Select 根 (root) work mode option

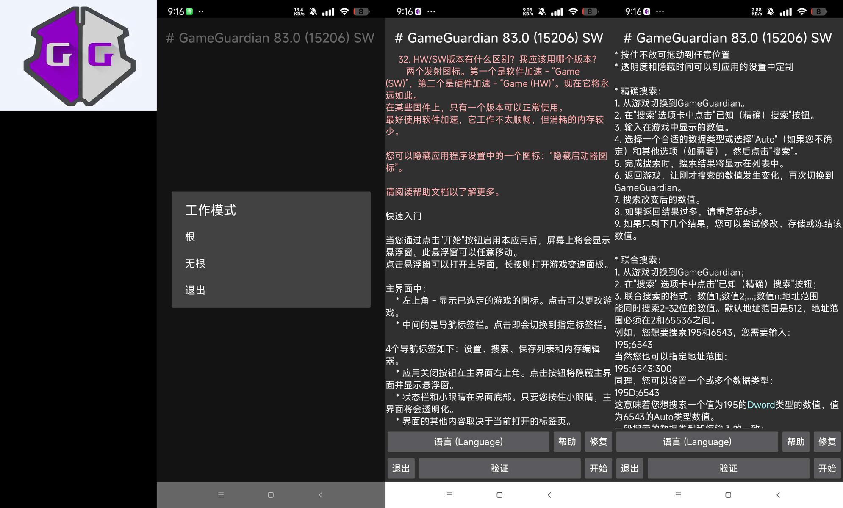coord(190,237)
